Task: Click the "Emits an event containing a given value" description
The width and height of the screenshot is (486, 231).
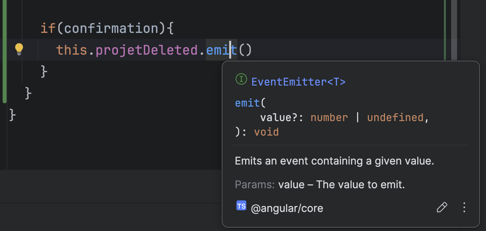Action: pyautogui.click(x=334, y=161)
